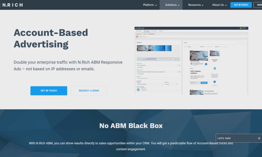Click the paragraph beginning 'With N.Rich ABM'
Viewport: 262px width, 157px height.
tap(131, 146)
